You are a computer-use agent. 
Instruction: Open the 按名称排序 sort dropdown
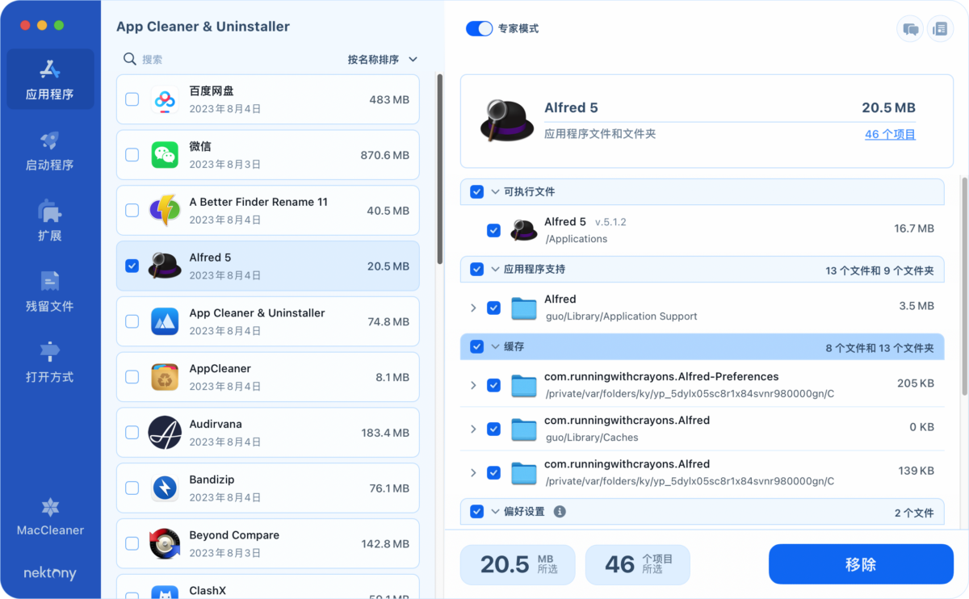[383, 60]
